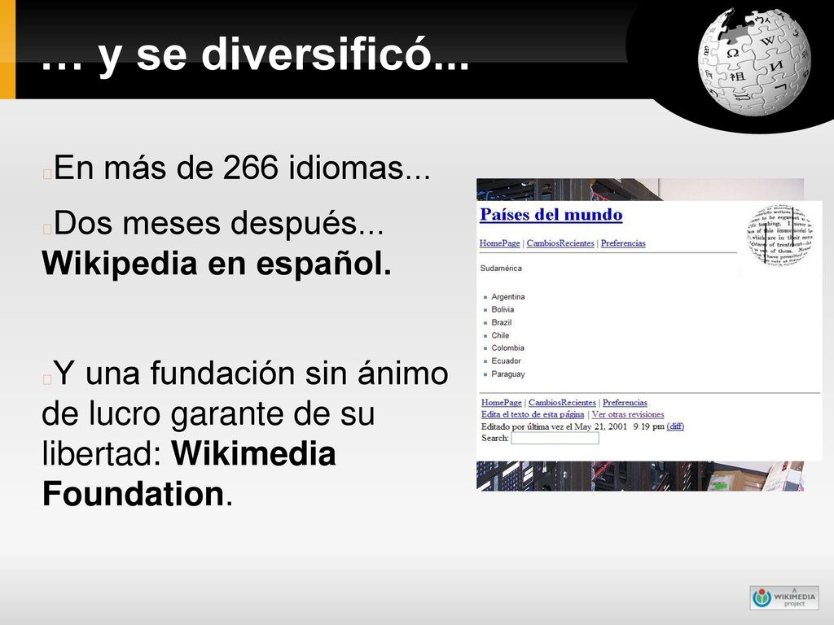Focus the Search input field

pyautogui.click(x=555, y=439)
